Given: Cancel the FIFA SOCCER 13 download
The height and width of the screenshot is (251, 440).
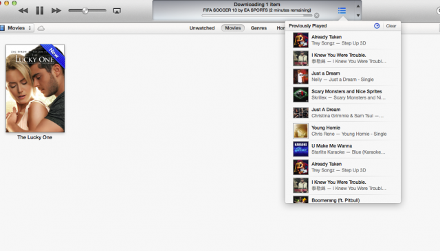Looking at the screenshot, I should tap(316, 15).
